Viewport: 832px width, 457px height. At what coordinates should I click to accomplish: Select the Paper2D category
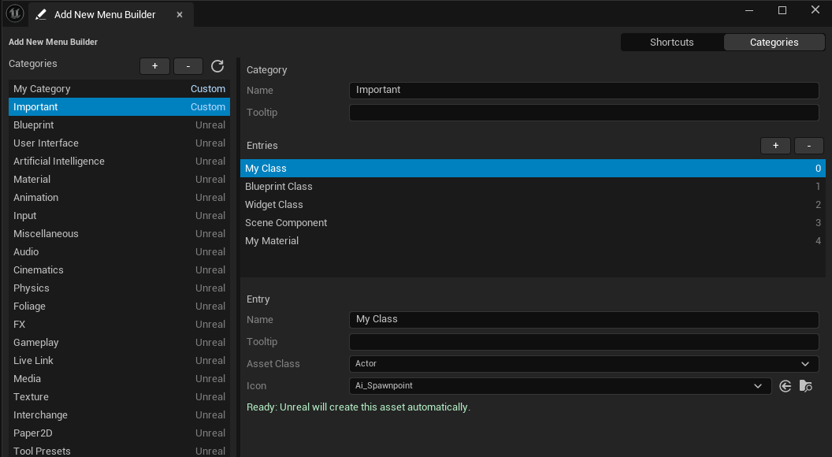(x=120, y=433)
